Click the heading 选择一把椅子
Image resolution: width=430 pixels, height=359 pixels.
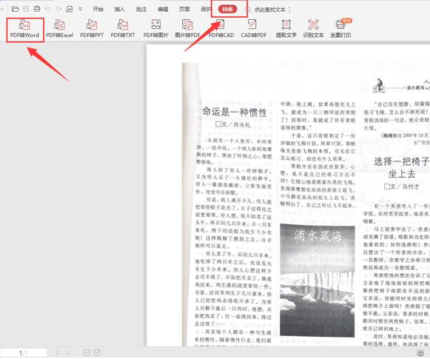(402, 162)
